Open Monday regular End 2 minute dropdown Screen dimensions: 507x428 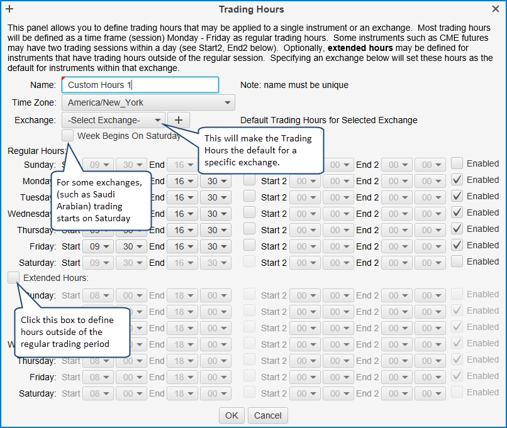(430, 181)
